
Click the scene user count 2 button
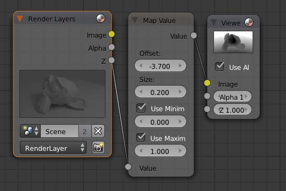[x=85, y=131]
